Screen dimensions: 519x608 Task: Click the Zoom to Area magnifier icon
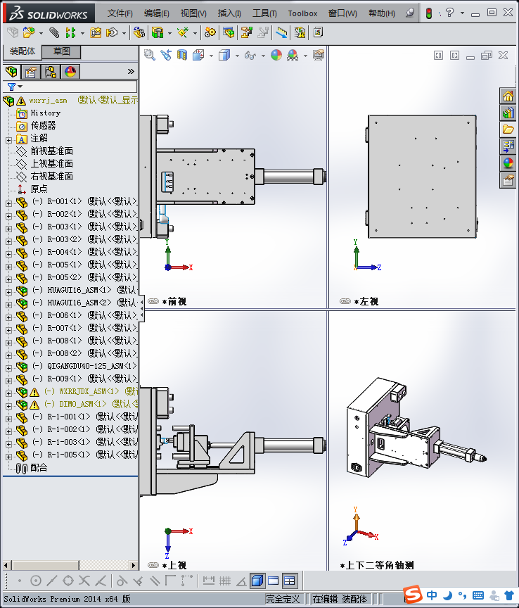coord(150,55)
